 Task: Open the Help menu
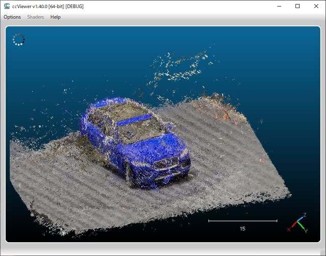coord(56,17)
